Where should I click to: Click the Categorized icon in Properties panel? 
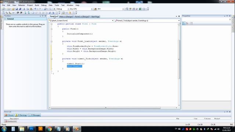coord(184,23)
